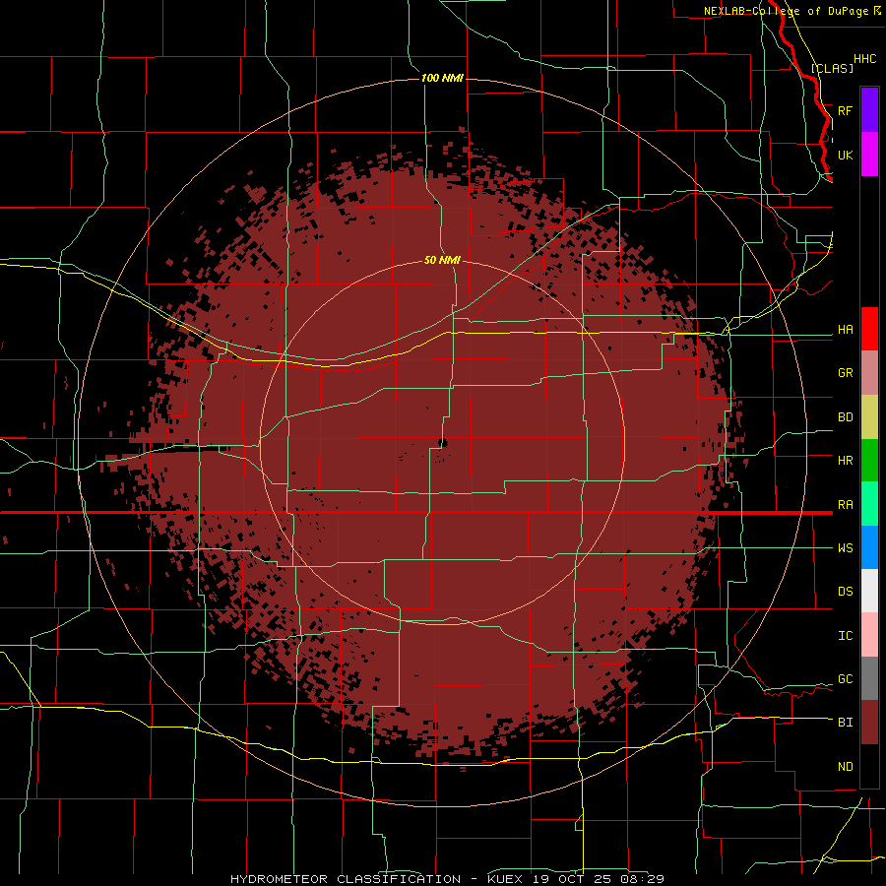Image resolution: width=886 pixels, height=886 pixels.
Task: Click the dark green HR color swatch
Action: coord(869,461)
